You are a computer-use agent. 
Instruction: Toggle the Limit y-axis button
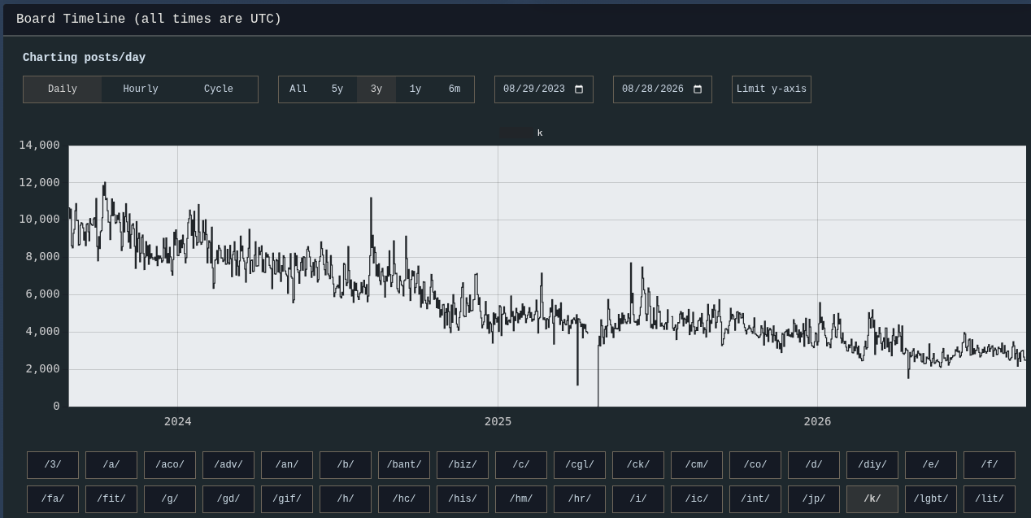772,89
